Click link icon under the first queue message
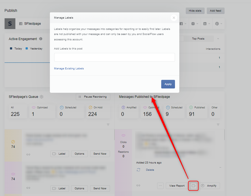The image size is (251, 196). [x=28, y=154]
